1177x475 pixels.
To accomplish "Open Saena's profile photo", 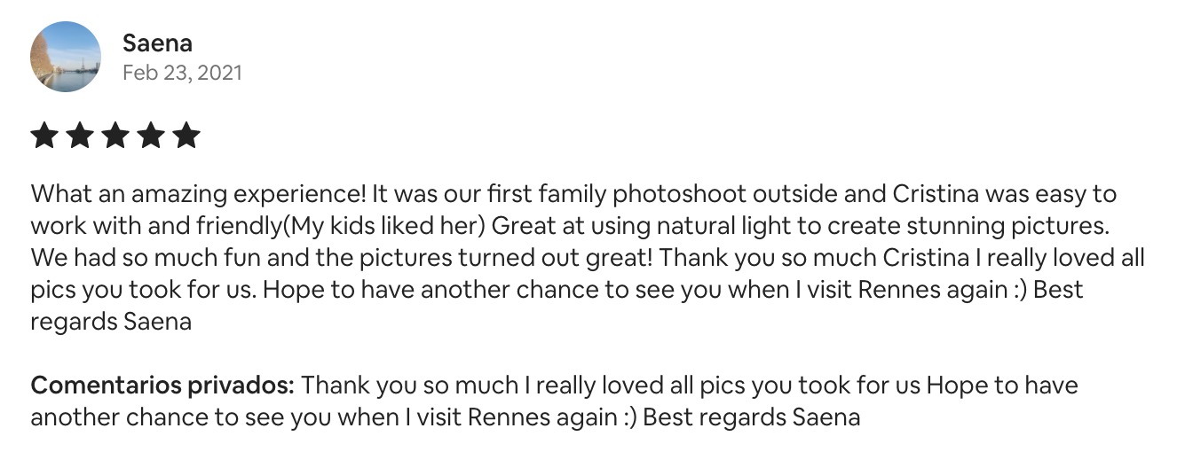I will (x=66, y=57).
